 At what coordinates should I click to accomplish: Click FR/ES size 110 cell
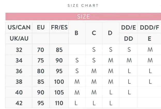coord(59,103)
